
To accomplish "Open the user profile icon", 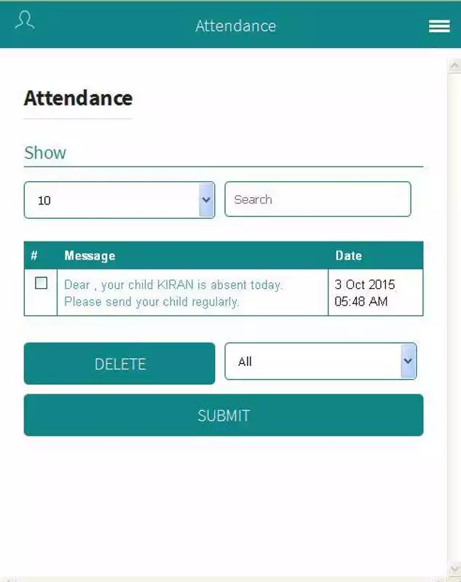I will (25, 20).
